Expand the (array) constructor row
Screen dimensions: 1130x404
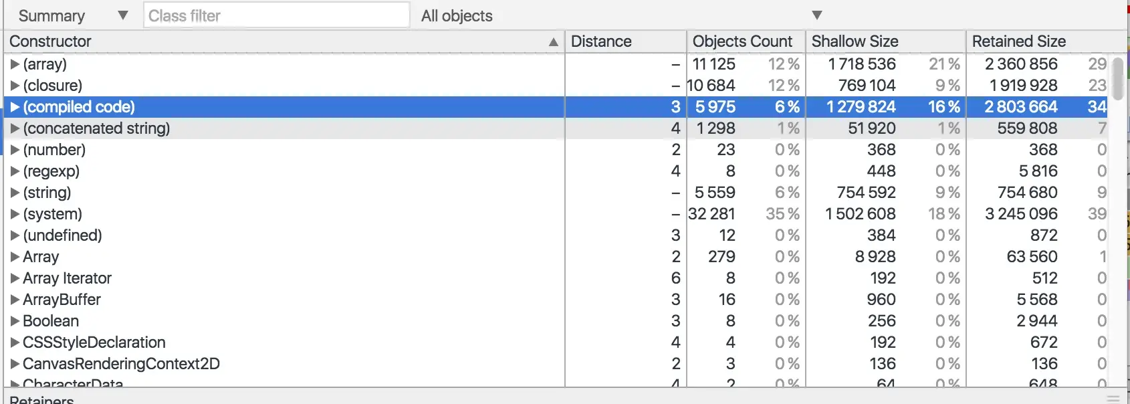pos(15,64)
